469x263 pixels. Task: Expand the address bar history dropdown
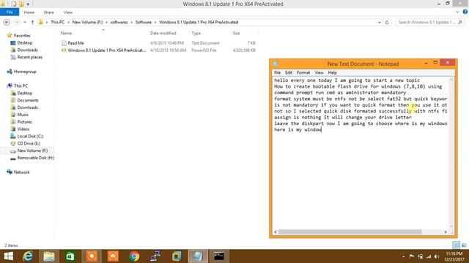click(x=380, y=23)
